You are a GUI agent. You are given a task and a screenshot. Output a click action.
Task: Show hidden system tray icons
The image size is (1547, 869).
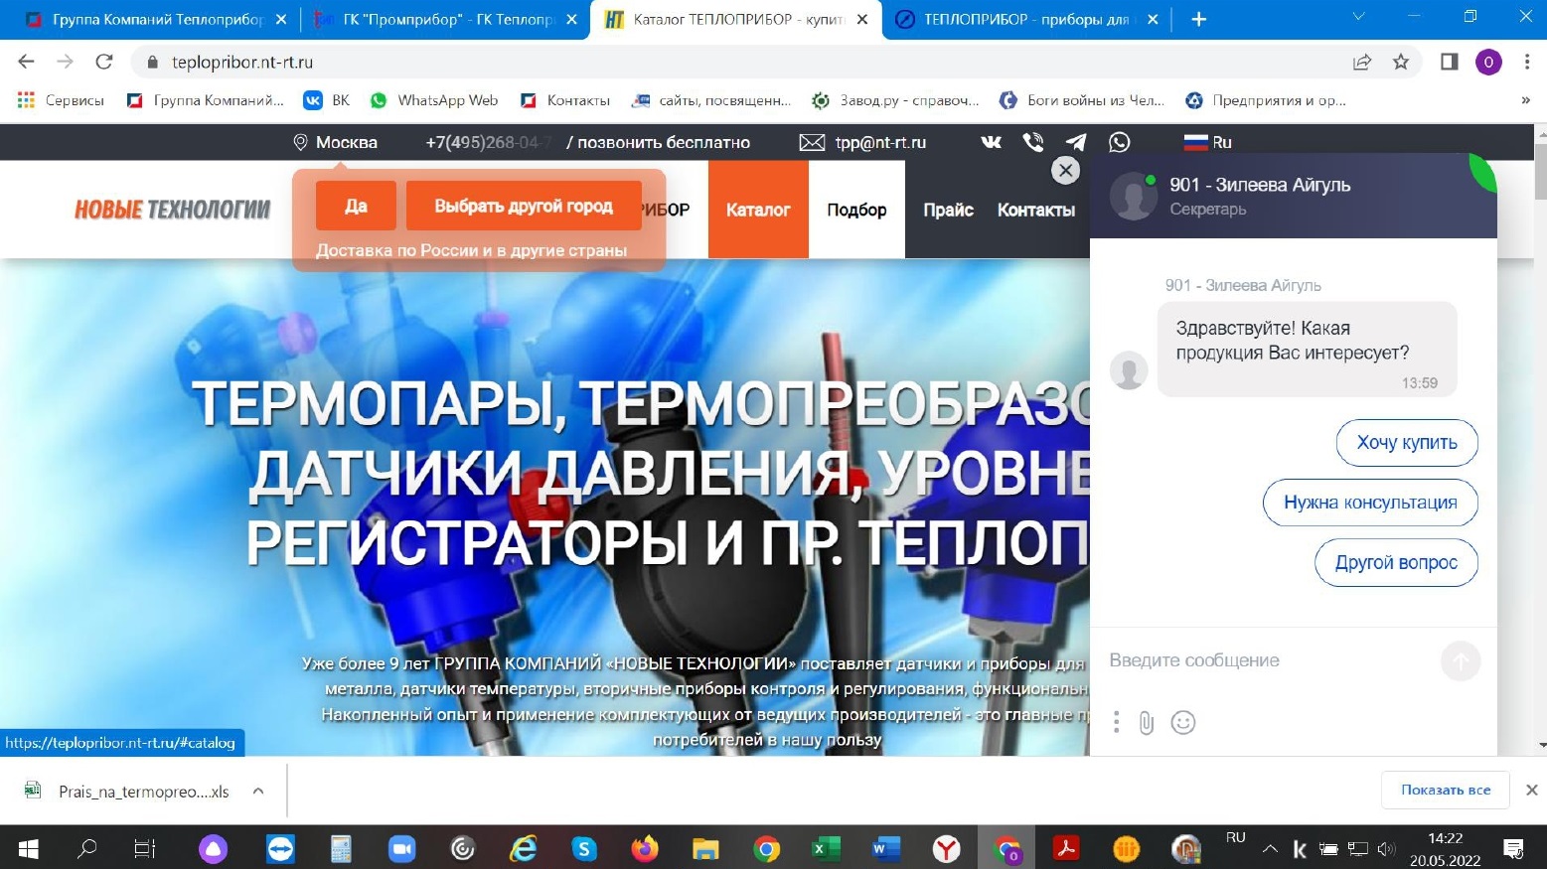pos(1270,849)
